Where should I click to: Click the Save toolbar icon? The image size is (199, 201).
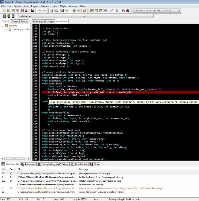pyautogui.click(x=13, y=11)
